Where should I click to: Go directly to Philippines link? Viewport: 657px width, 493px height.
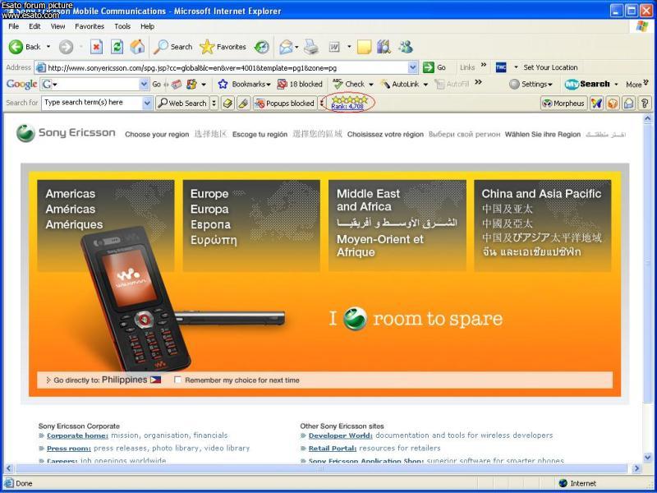125,380
